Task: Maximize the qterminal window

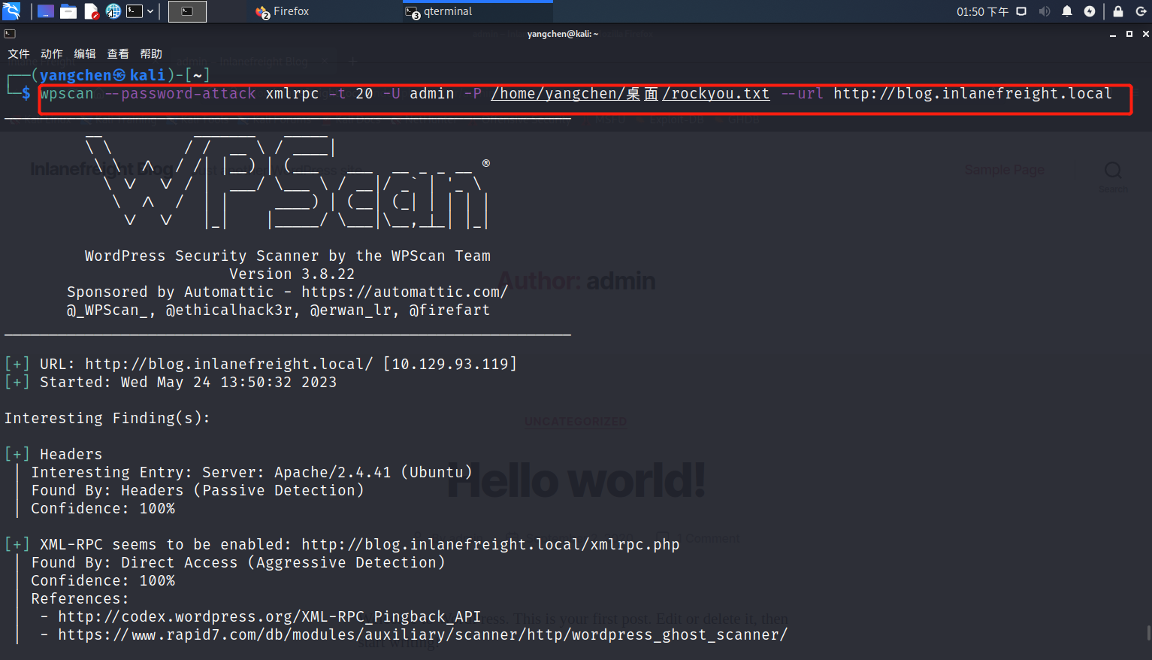Action: point(1129,34)
